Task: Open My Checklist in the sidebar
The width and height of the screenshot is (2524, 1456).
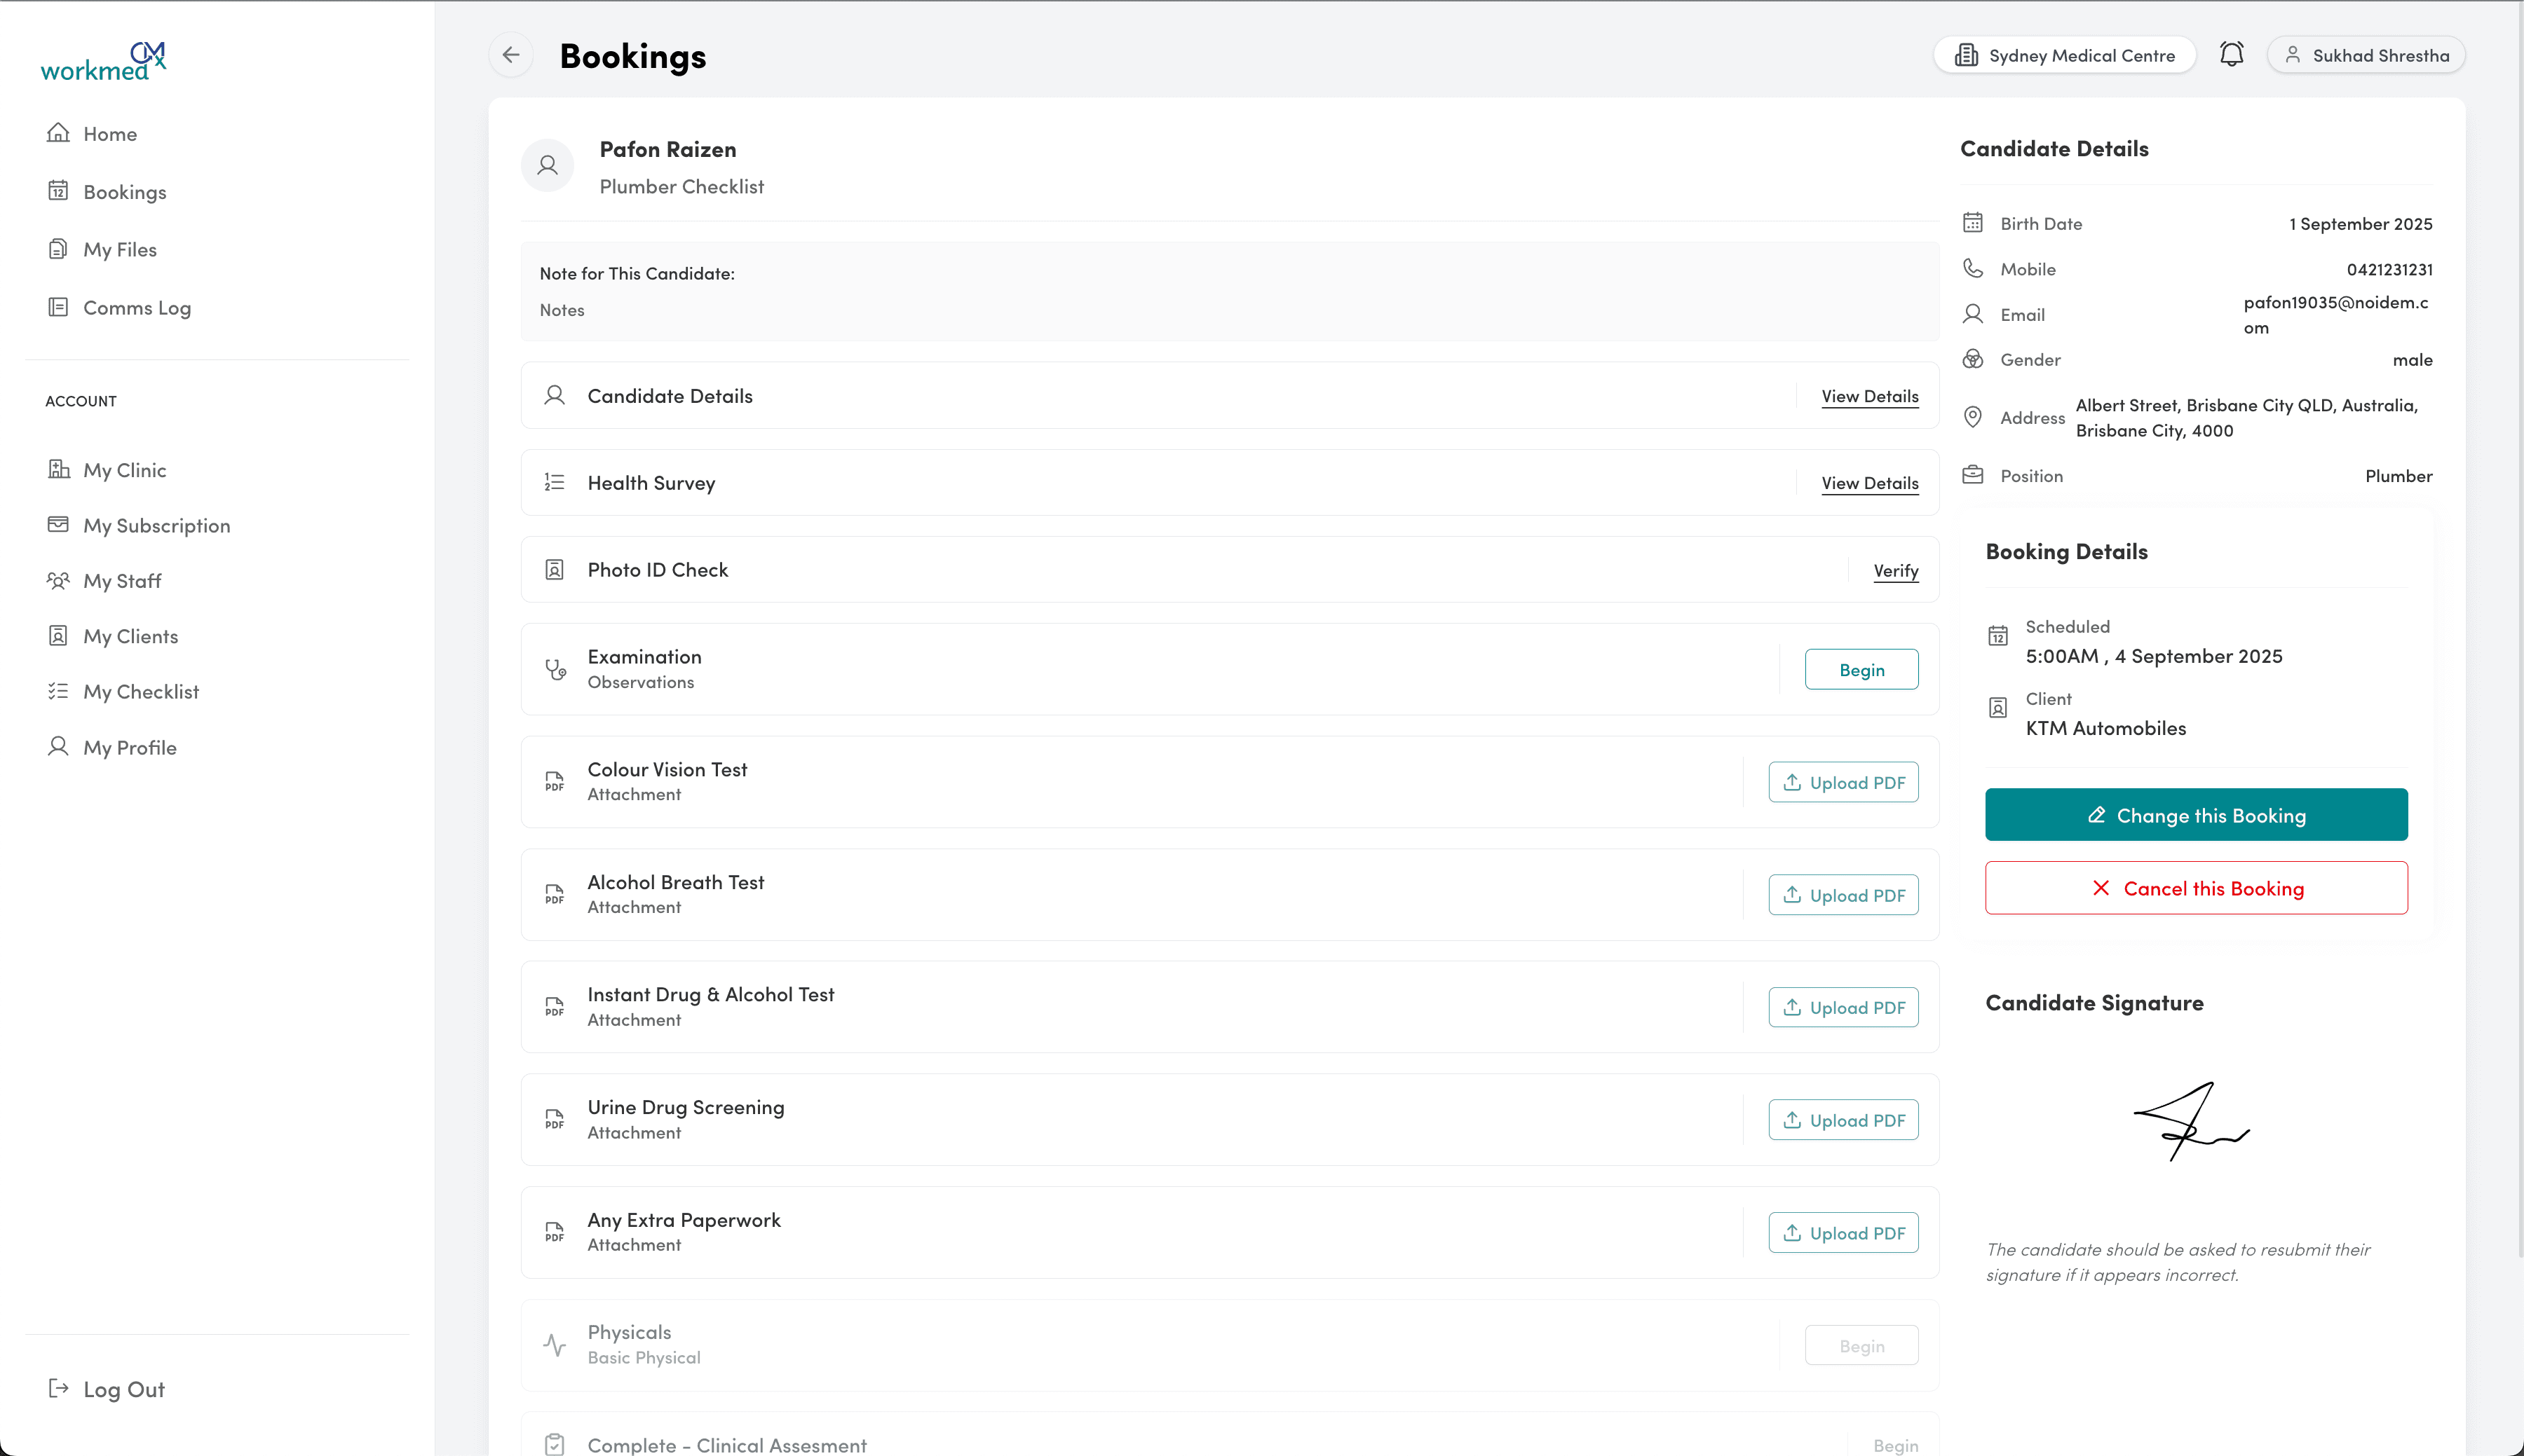Action: click(x=141, y=692)
